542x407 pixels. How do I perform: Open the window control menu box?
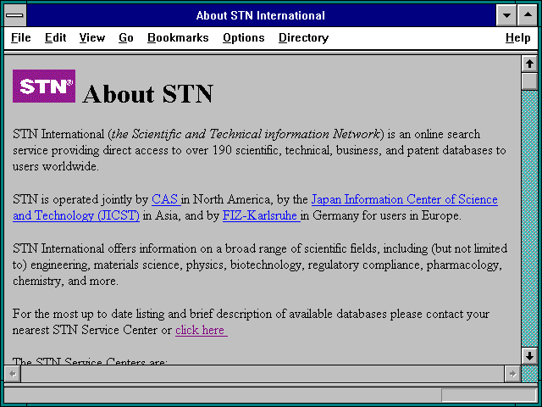(15, 15)
